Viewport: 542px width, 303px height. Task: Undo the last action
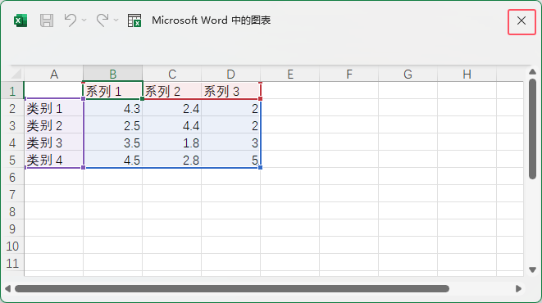click(x=71, y=20)
